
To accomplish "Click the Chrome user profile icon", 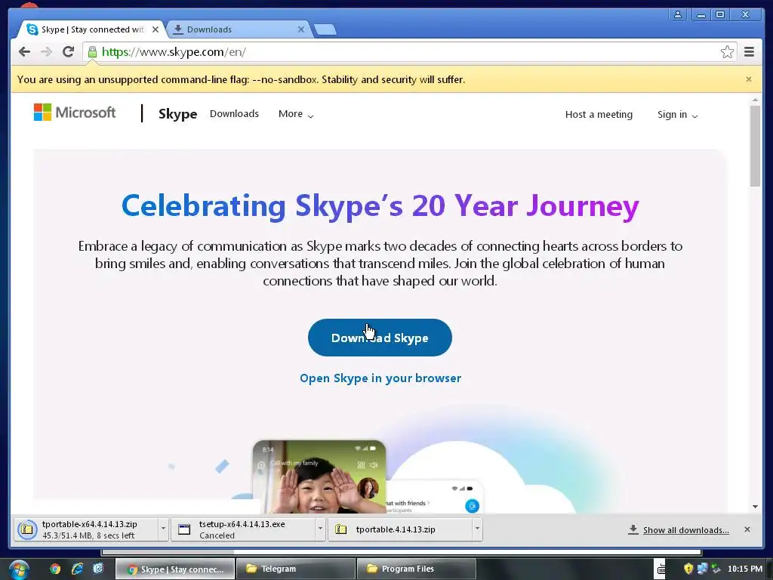I will [x=678, y=14].
